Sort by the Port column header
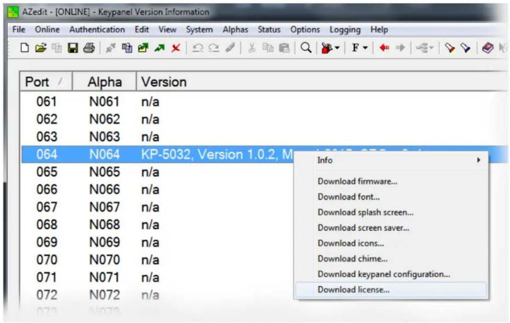Screen dimensions: 510x323 pos(46,81)
